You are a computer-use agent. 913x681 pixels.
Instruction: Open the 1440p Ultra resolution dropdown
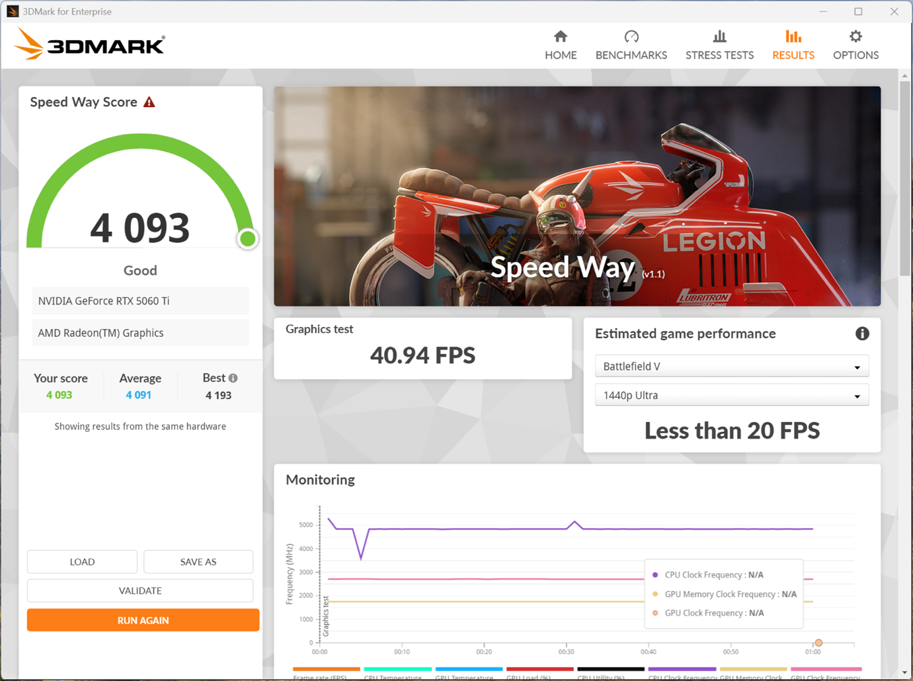[732, 396]
